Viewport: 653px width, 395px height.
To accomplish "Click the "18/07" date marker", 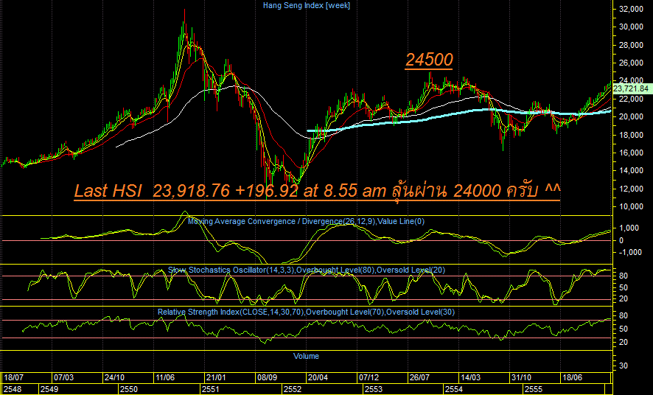I will 14,377.
